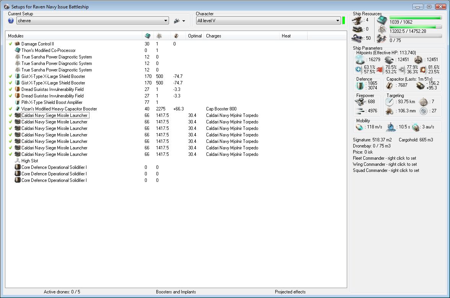Select the Damage Control II module icon

18,44
